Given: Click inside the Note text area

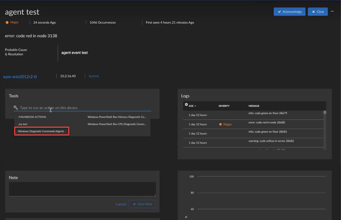Looking at the screenshot, I should pos(82,189).
